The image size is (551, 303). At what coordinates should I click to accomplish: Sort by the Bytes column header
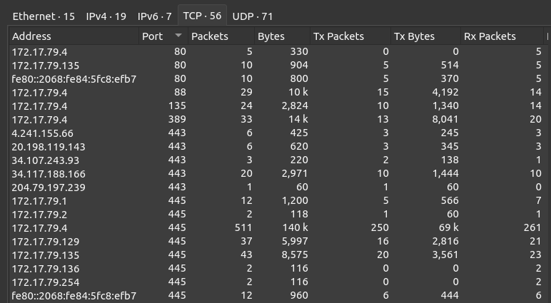[271, 36]
